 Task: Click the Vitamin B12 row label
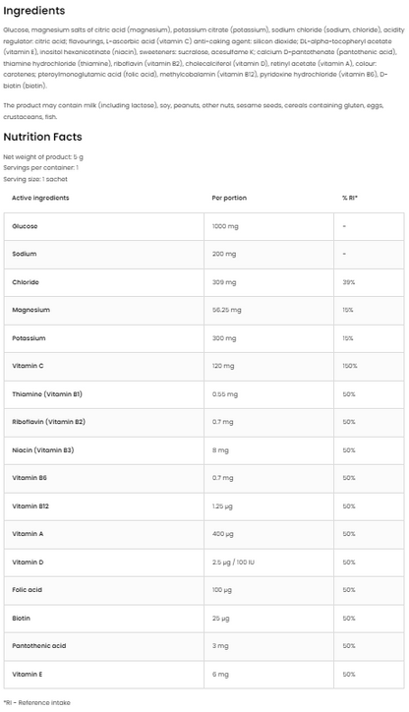pyautogui.click(x=30, y=505)
